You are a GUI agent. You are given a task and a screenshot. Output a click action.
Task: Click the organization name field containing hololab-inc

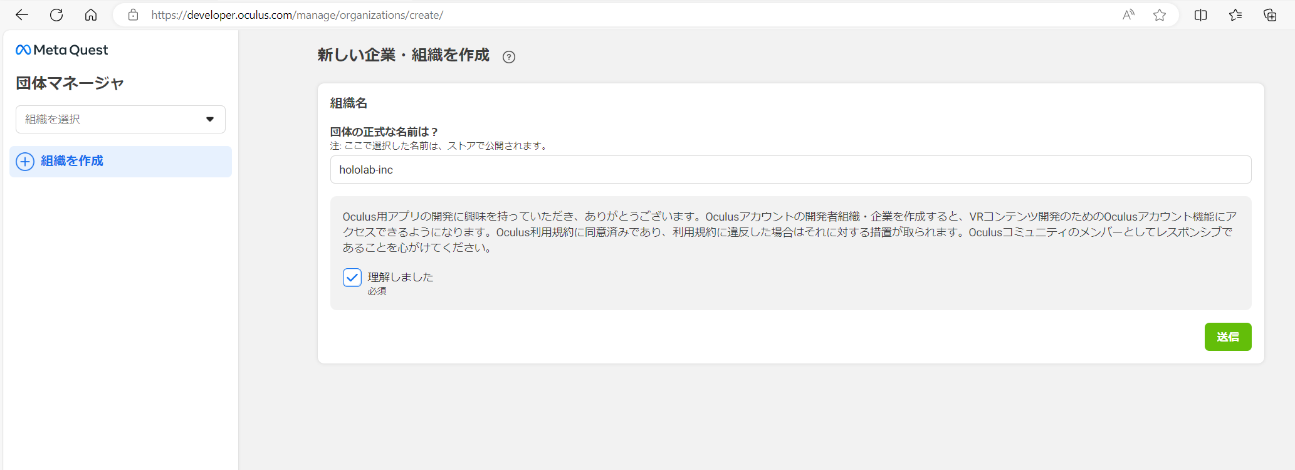(790, 170)
